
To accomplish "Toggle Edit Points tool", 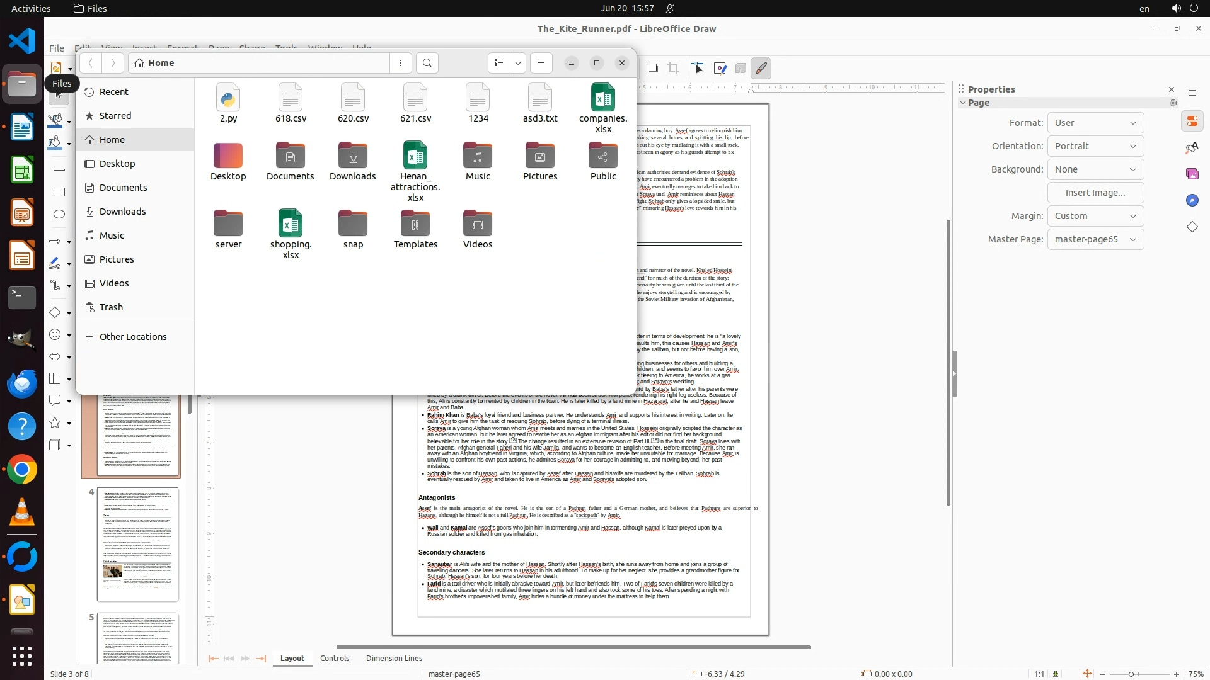I will tap(697, 68).
